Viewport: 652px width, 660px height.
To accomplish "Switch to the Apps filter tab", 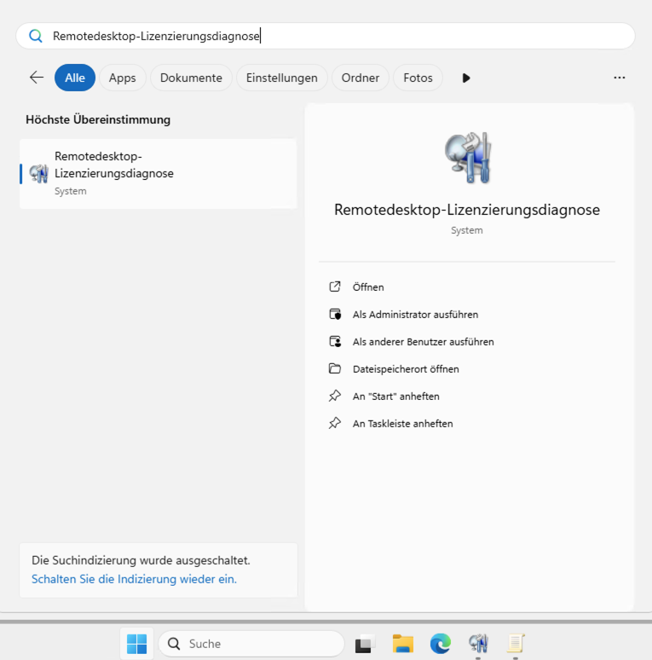I will (x=122, y=78).
